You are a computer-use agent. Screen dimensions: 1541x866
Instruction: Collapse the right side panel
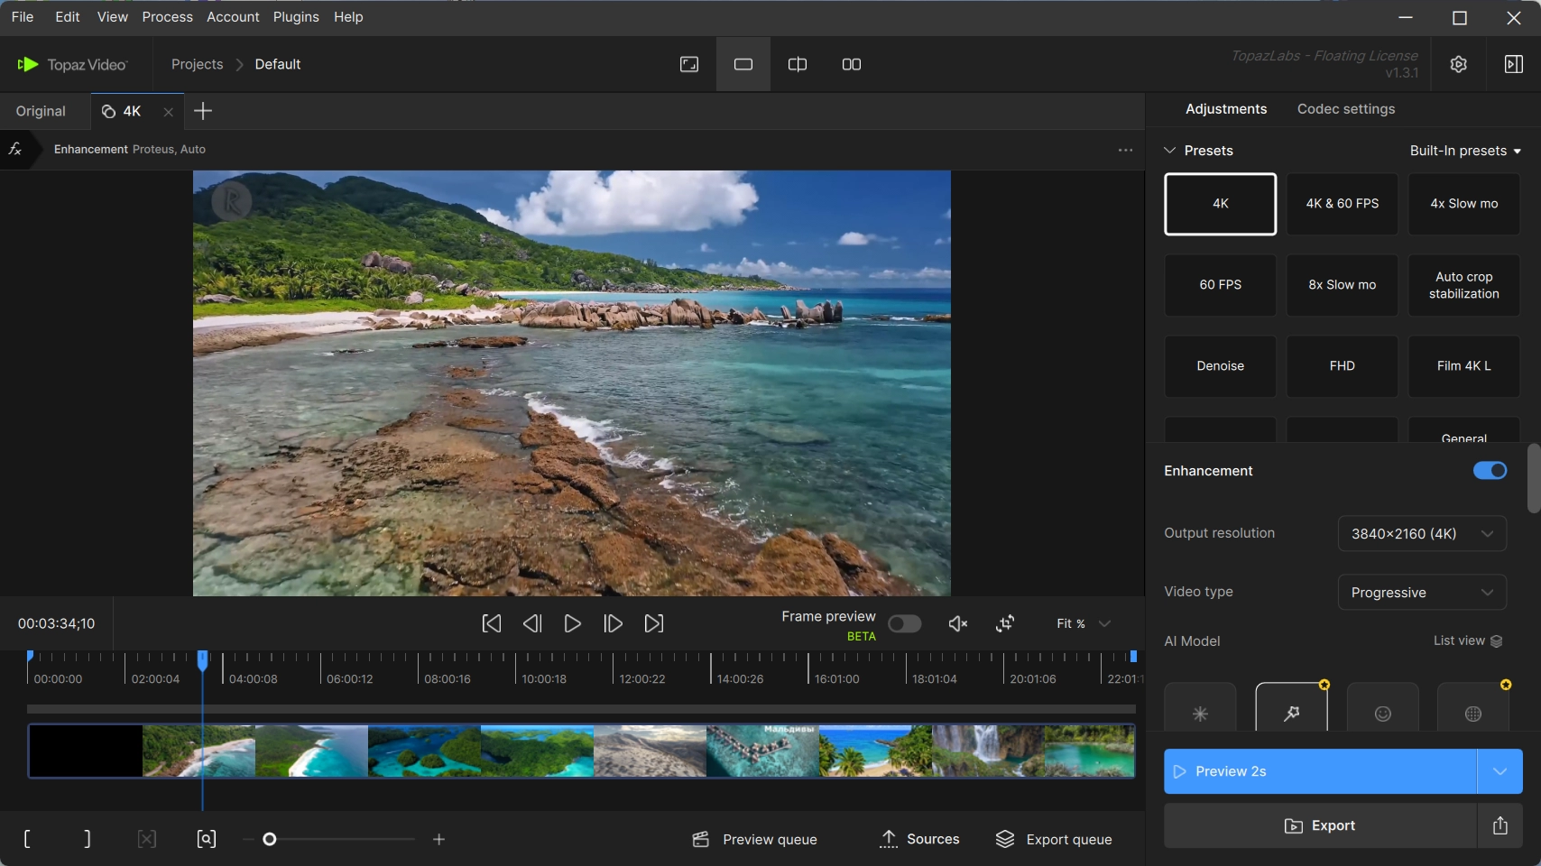tap(1513, 64)
